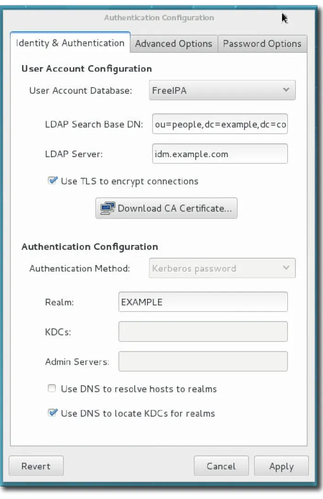Click the Authentication Configuration window title

tap(159, 17)
